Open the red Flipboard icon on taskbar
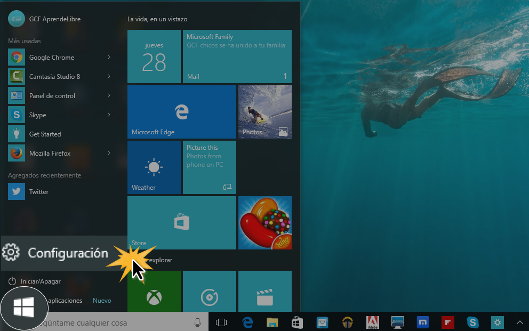 (x=448, y=322)
